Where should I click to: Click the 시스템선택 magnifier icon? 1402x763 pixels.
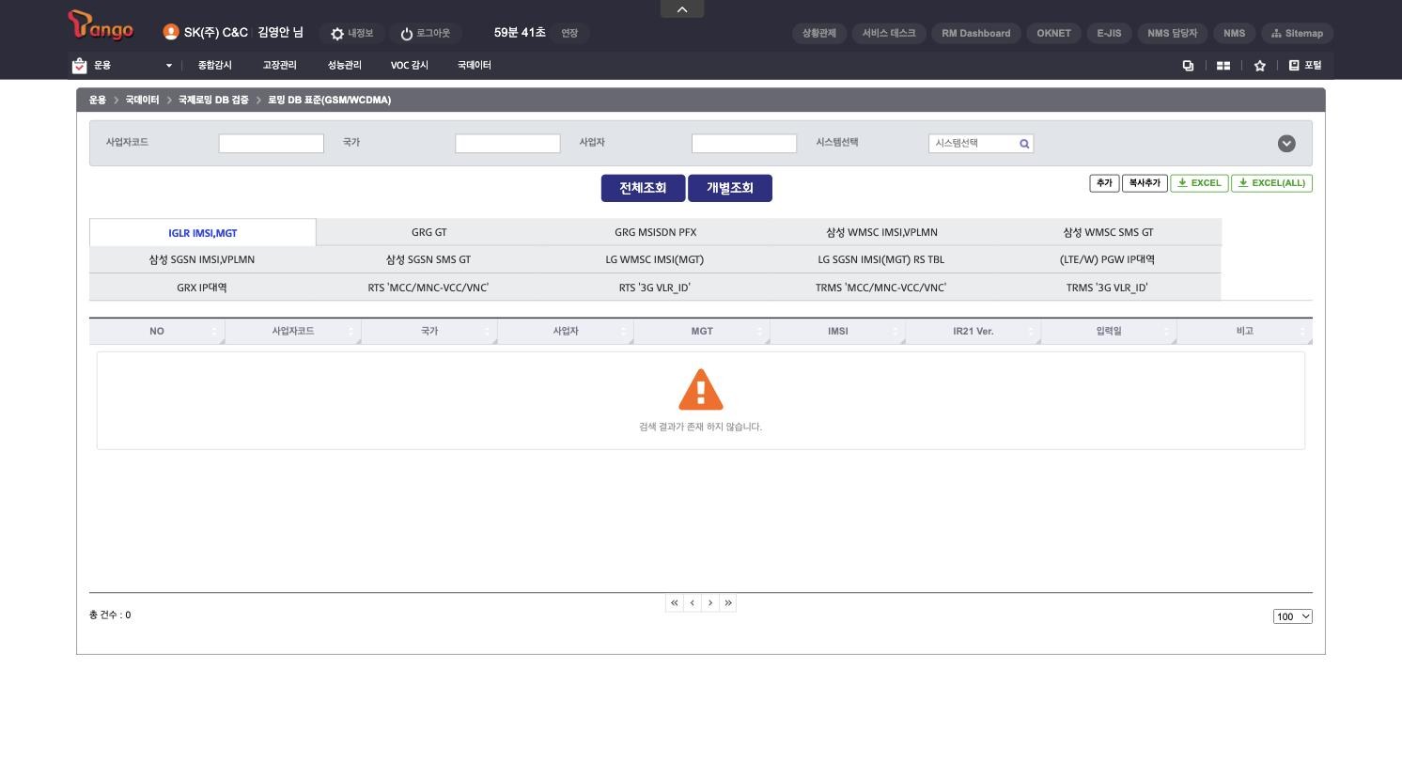(x=1024, y=144)
